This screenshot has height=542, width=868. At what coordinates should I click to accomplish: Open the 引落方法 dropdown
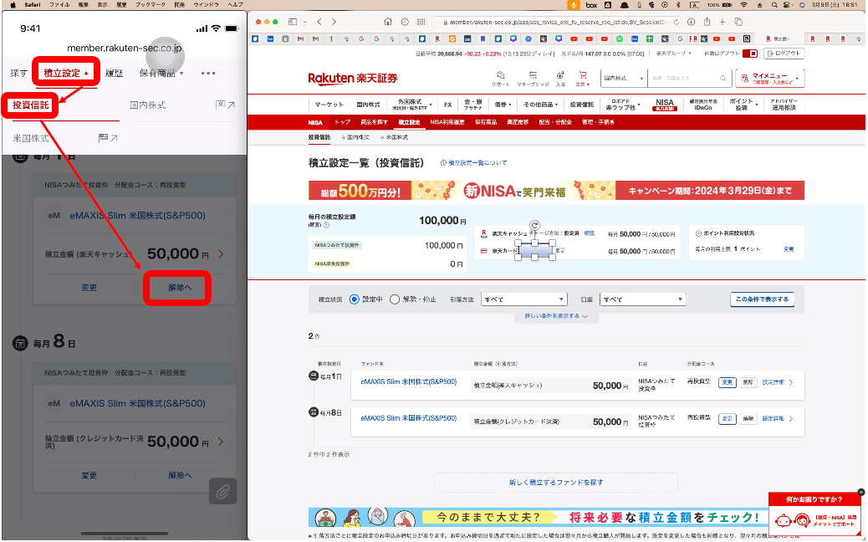pyautogui.click(x=523, y=299)
